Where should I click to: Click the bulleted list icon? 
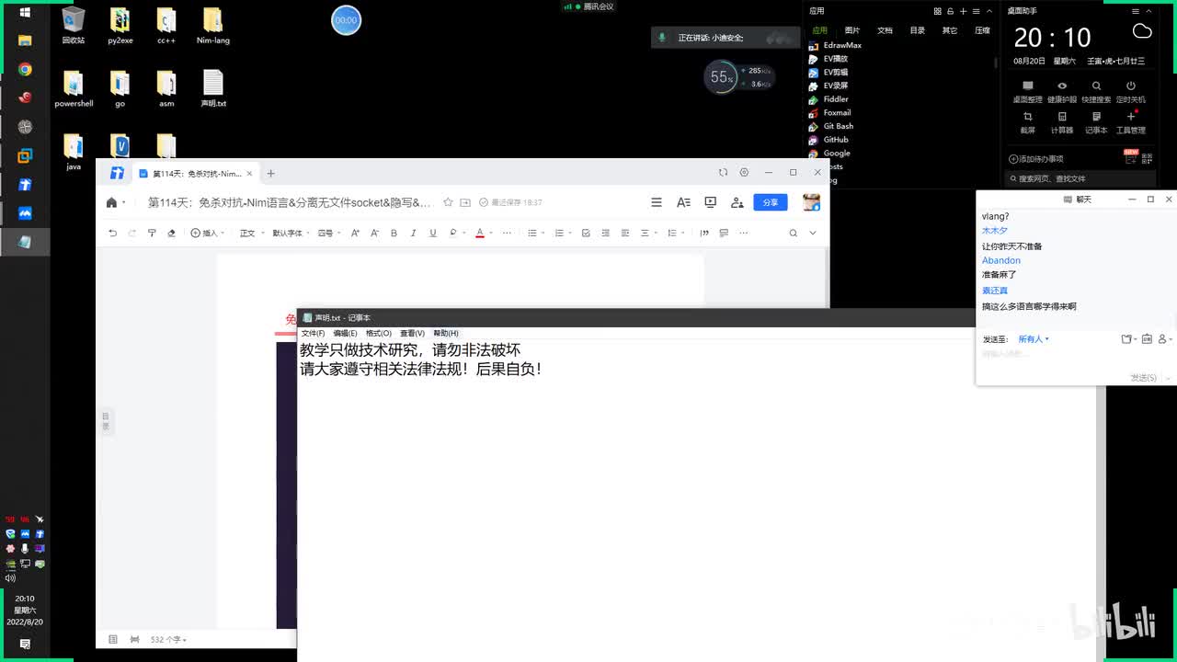point(531,234)
